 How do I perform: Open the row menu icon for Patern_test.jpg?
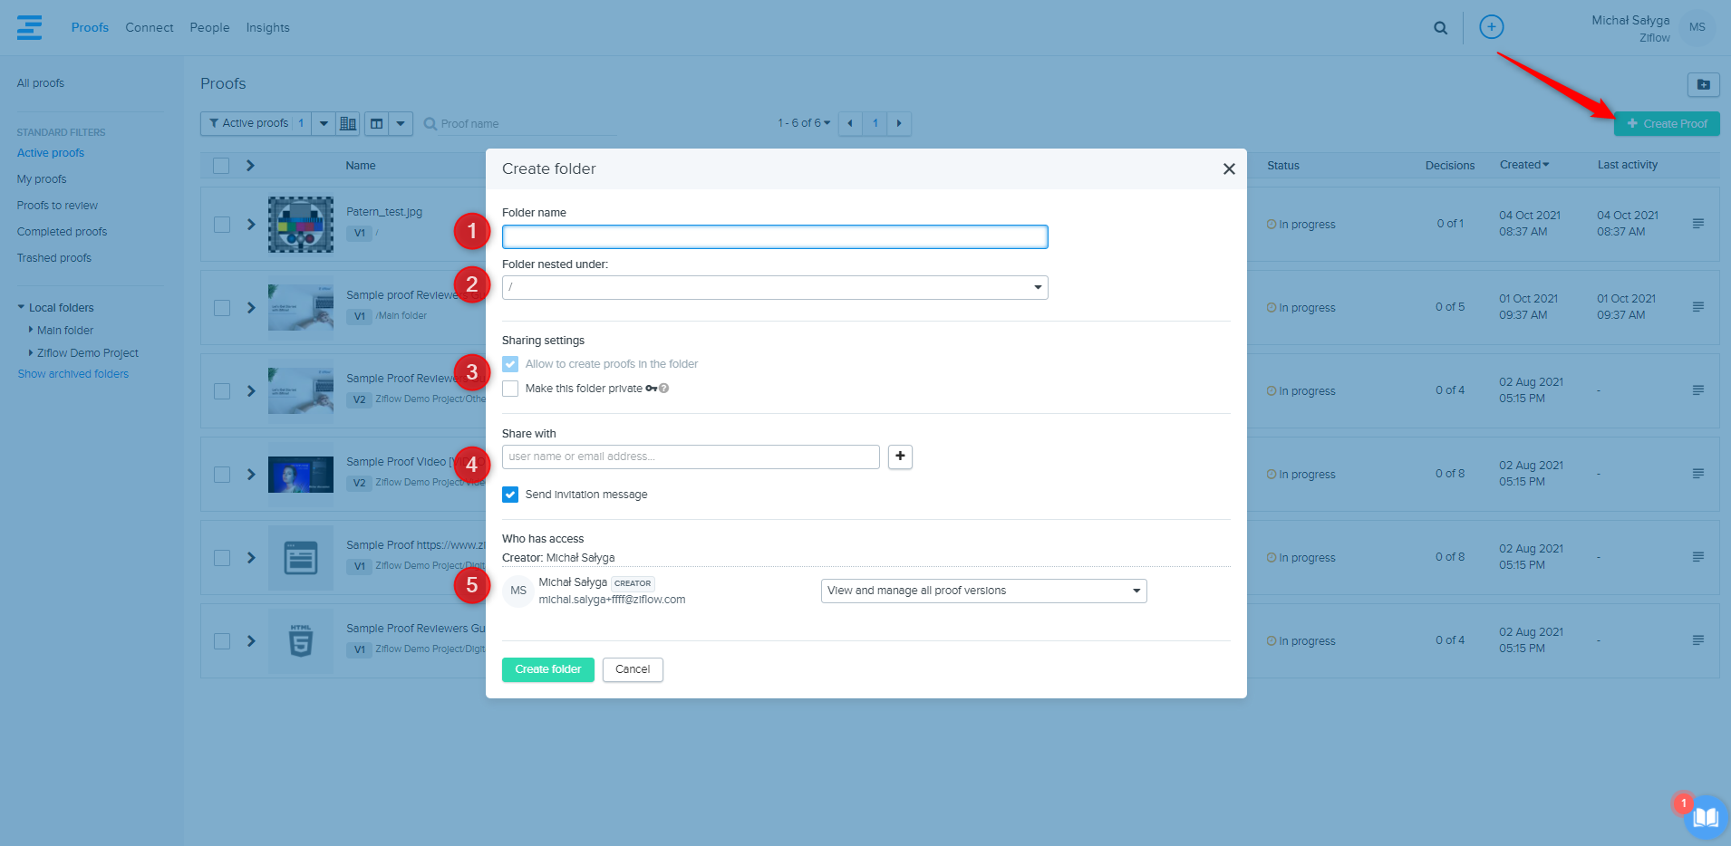click(x=1697, y=224)
